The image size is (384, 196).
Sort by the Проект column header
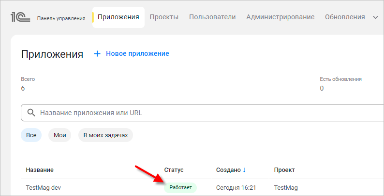click(284, 170)
